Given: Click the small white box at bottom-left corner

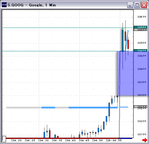Looking at the screenshot, I should point(4,139).
